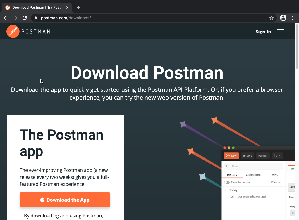This screenshot has height=220, width=299.
Task: Click the browser forward arrow
Action: coord(15,18)
